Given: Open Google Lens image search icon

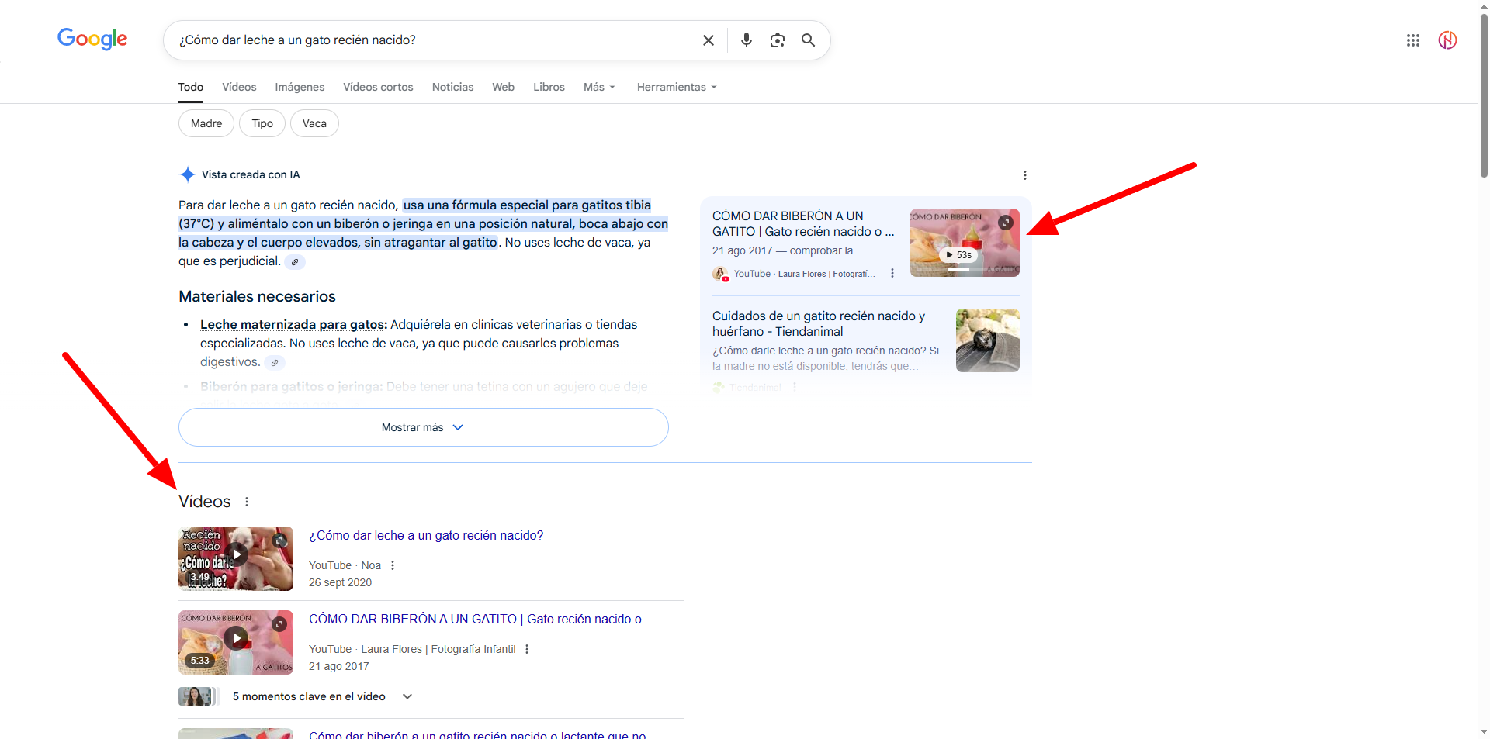Looking at the screenshot, I should click(x=777, y=40).
